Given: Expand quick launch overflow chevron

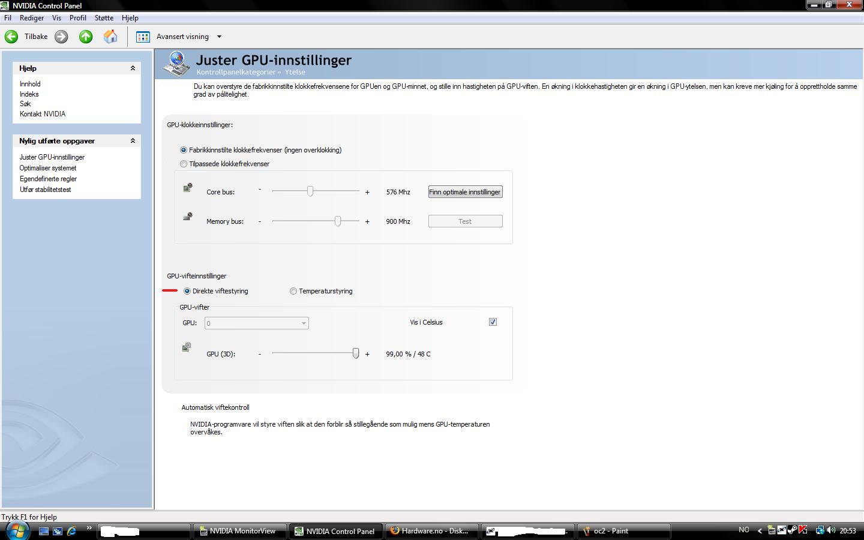Looking at the screenshot, I should pos(89,528).
